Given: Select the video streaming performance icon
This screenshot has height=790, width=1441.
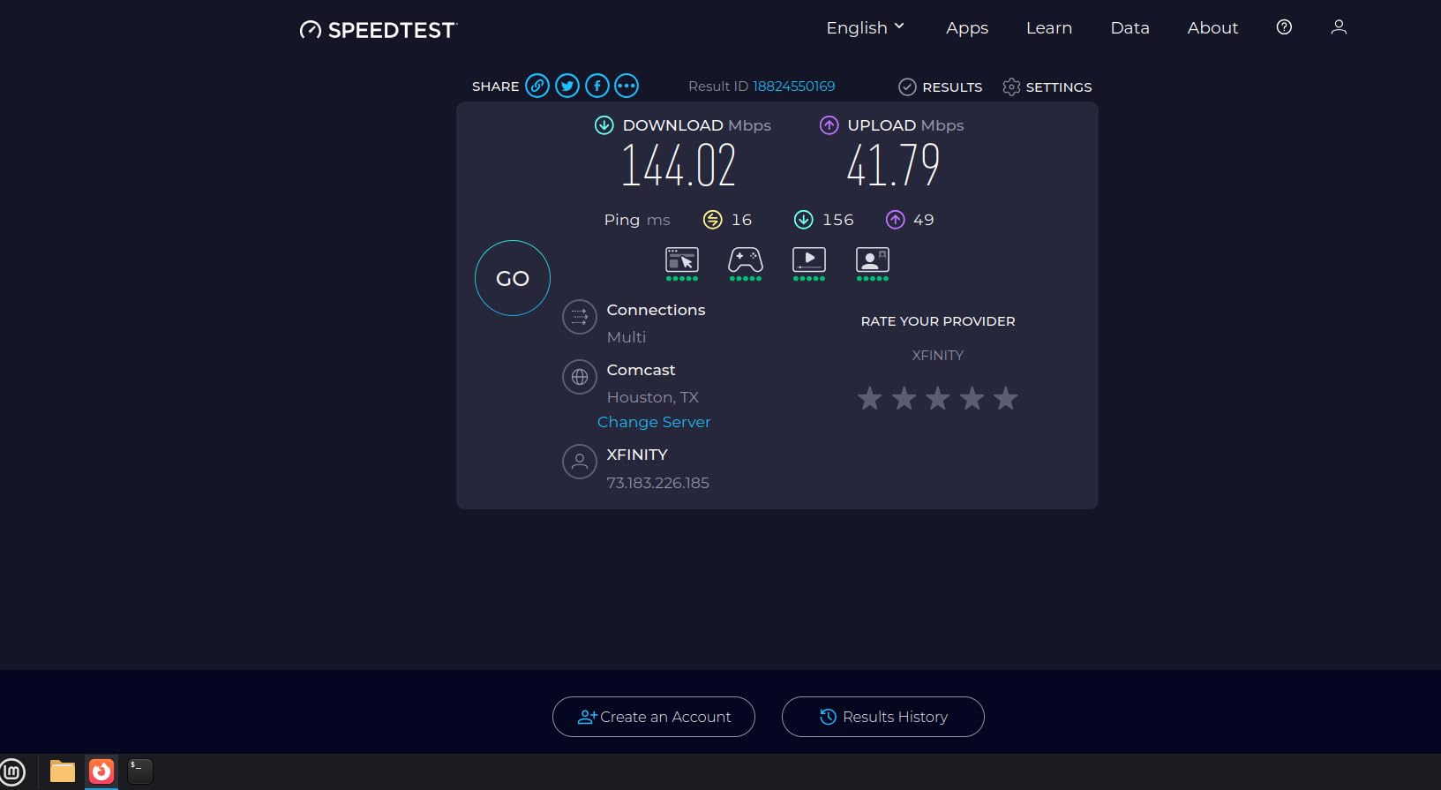Looking at the screenshot, I should tap(809, 263).
